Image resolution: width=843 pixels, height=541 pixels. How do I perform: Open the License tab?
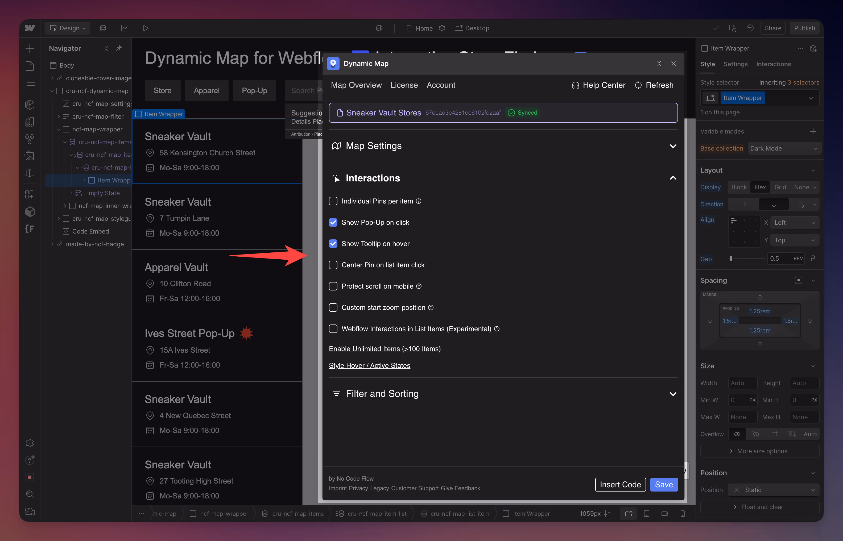point(404,85)
